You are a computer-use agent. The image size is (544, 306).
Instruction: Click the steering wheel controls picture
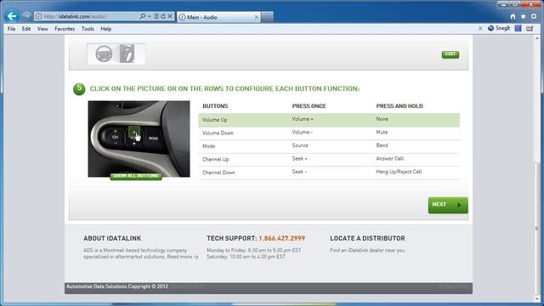pos(139,139)
